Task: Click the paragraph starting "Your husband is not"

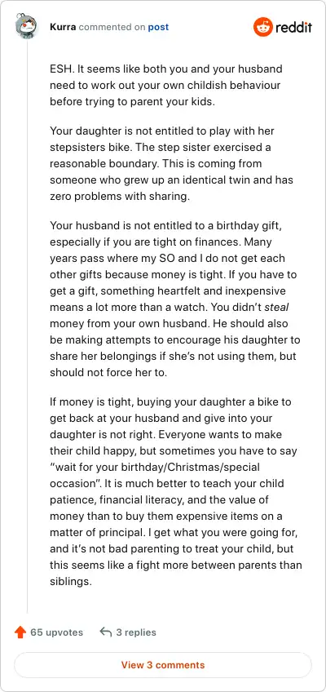Action: 176,299
